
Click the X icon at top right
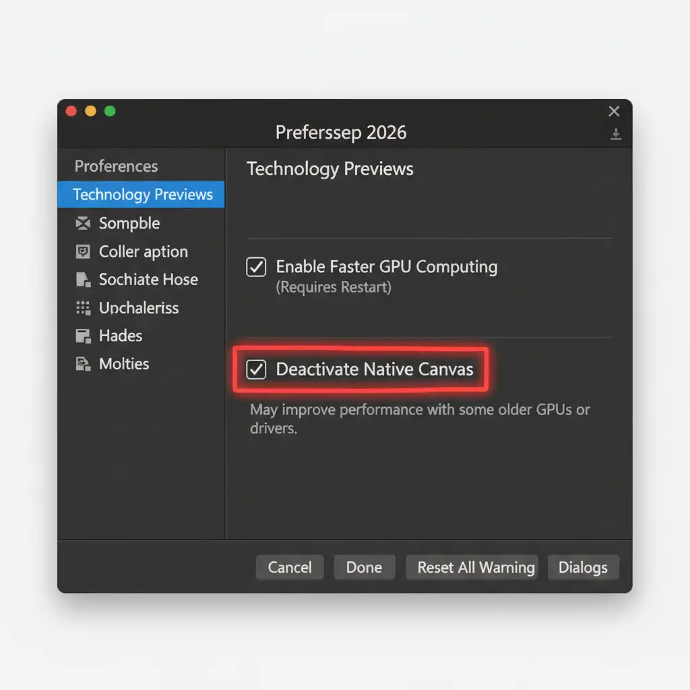[614, 111]
